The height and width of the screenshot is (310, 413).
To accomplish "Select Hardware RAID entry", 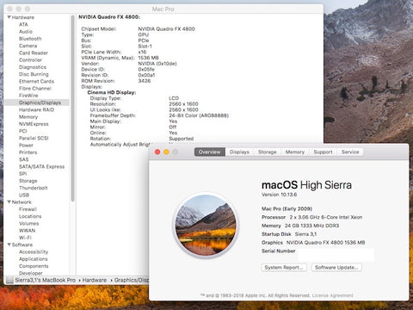I will [36, 109].
